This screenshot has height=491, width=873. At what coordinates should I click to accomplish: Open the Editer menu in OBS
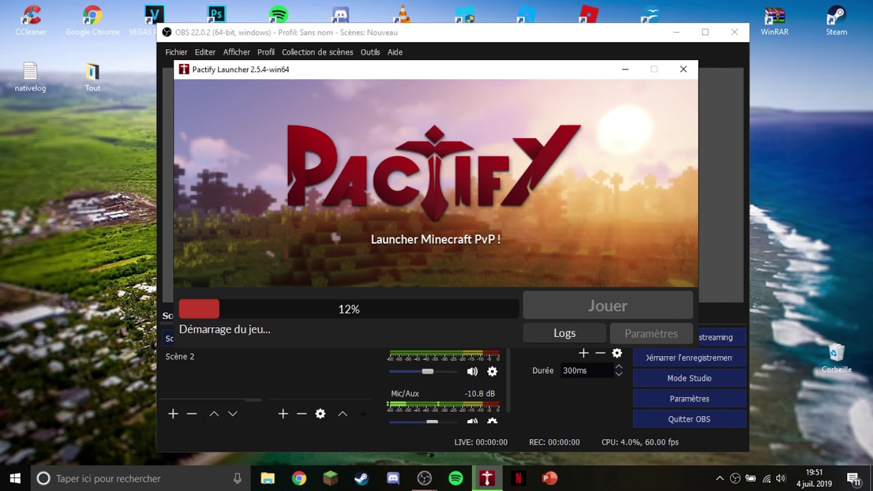pyautogui.click(x=205, y=52)
